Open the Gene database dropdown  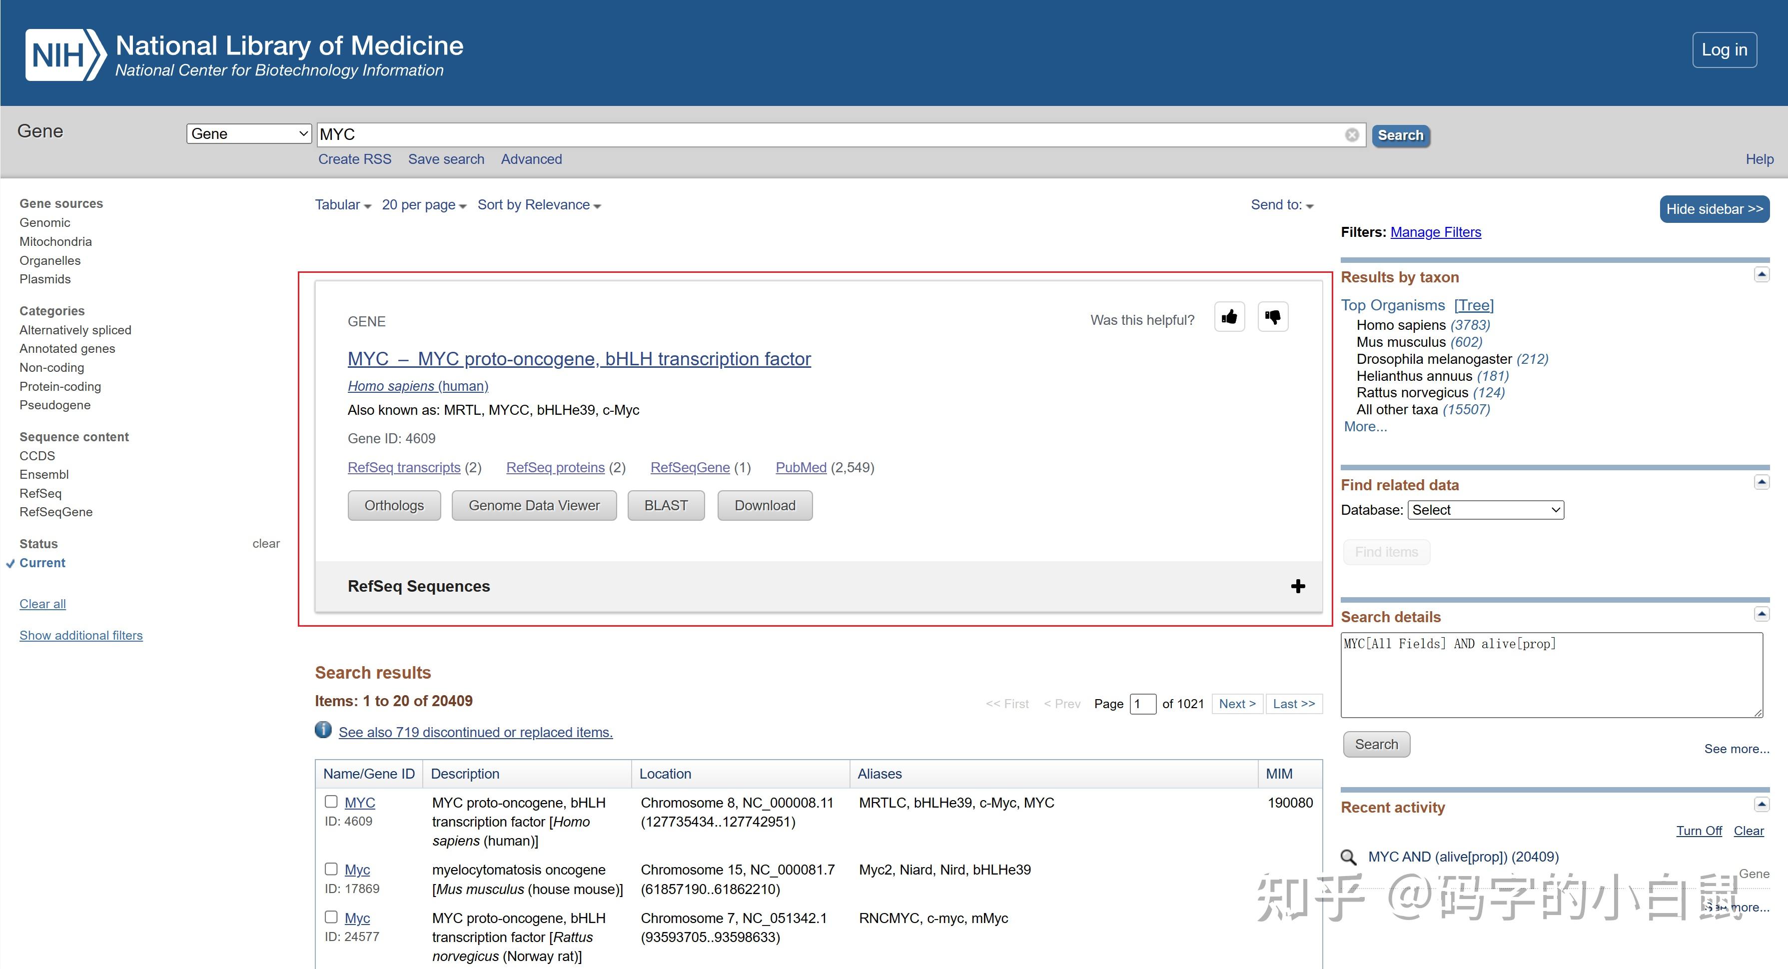(248, 134)
